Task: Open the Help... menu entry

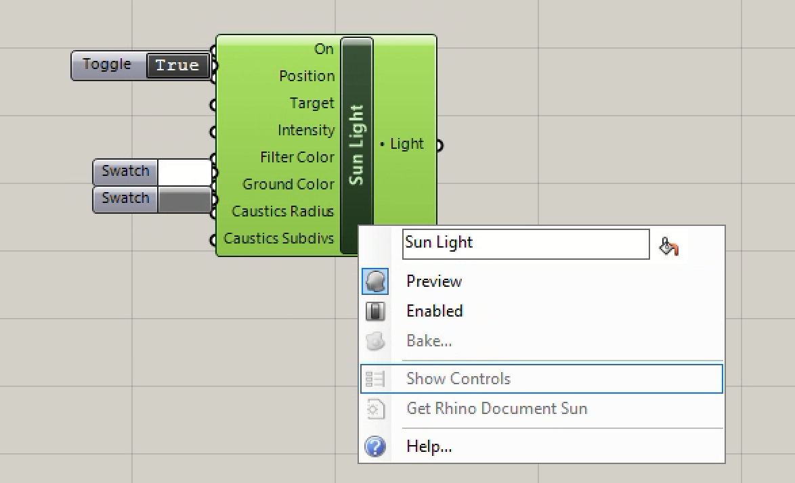Action: click(x=429, y=446)
